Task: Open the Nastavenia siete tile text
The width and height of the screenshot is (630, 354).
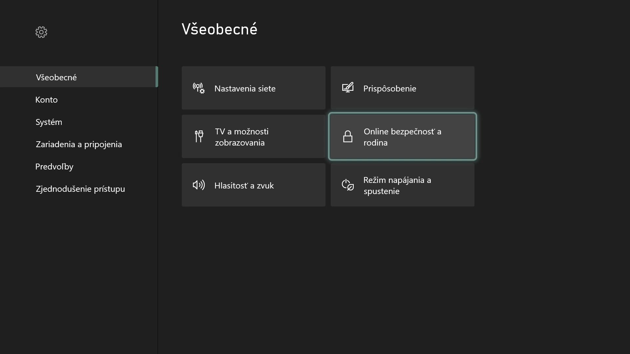Action: 245,88
